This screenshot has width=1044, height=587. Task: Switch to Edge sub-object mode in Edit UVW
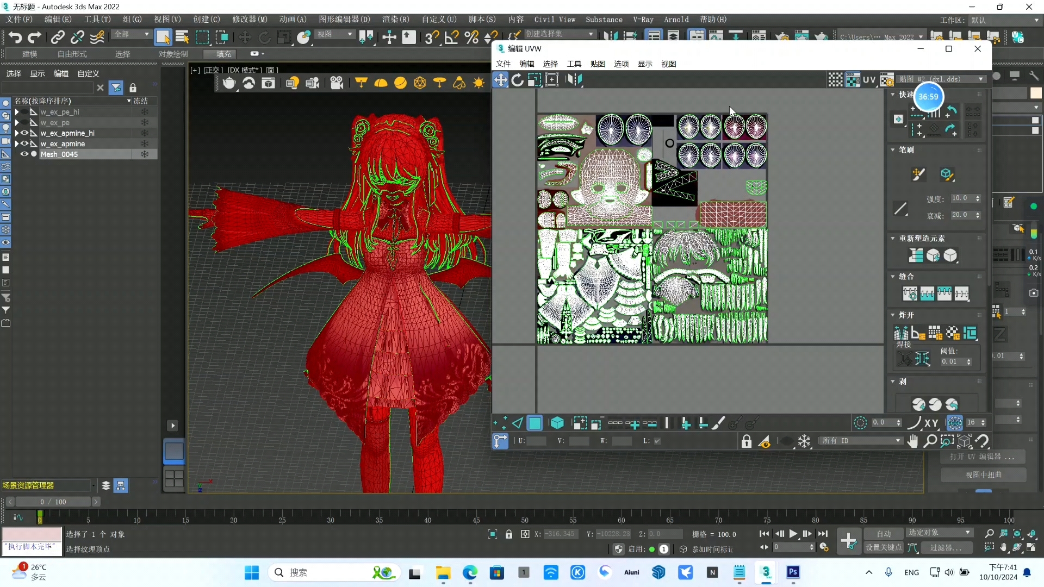click(518, 423)
